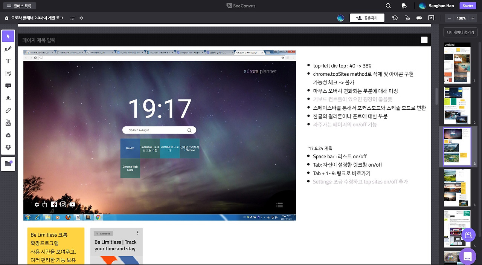Image resolution: width=482 pixels, height=265 pixels.
Task: Click text 'Tab + 1~9: 링크로 바로가기'
Action: pos(342,173)
